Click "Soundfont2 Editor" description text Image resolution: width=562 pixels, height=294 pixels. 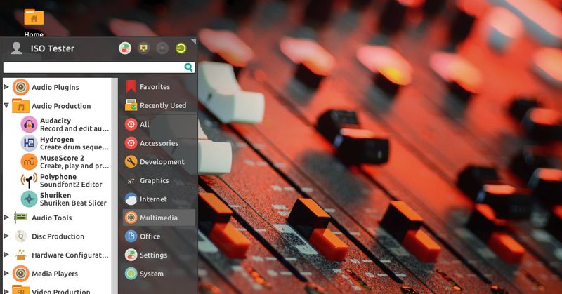coord(71,185)
